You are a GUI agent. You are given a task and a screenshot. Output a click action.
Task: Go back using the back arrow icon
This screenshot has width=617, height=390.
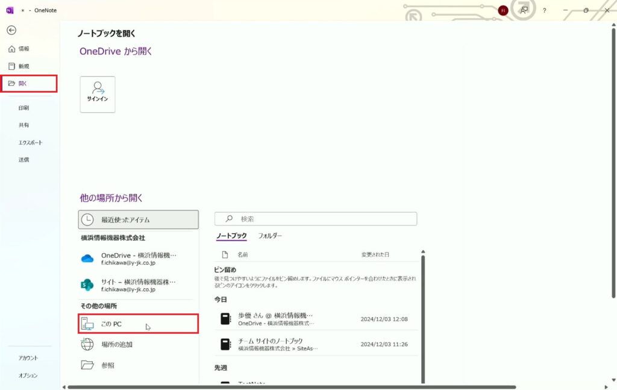click(x=11, y=30)
